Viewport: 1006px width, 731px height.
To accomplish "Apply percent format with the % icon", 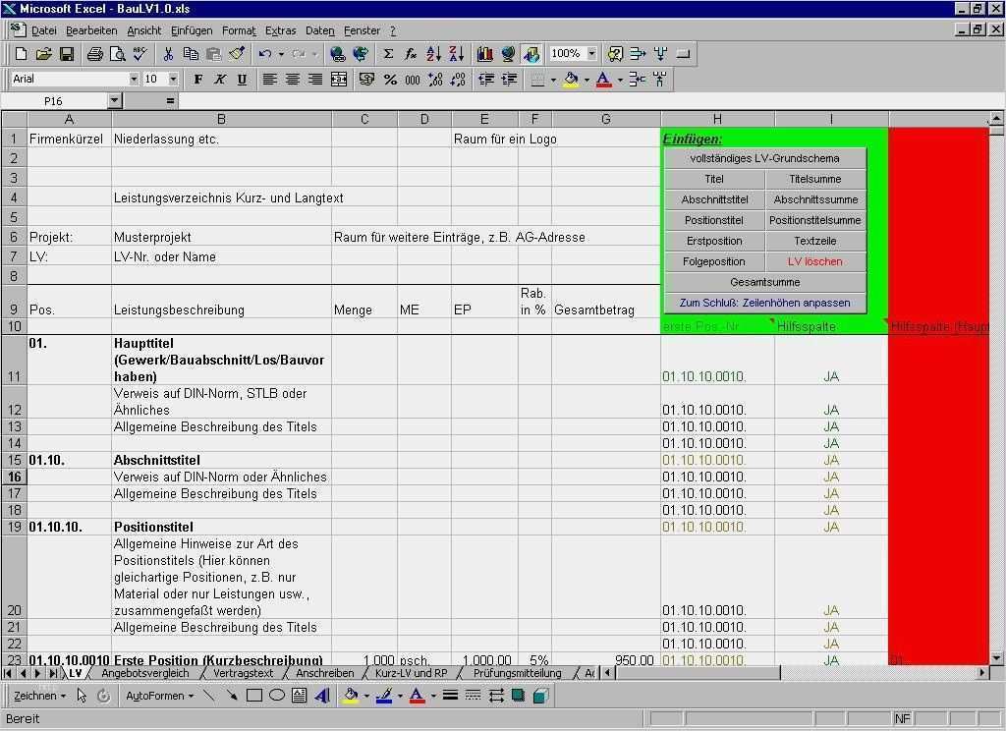I will pyautogui.click(x=390, y=80).
